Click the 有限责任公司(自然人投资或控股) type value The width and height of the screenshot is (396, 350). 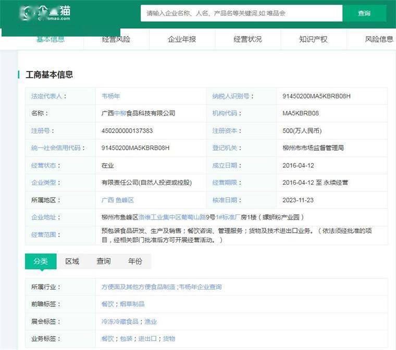[x=146, y=183]
